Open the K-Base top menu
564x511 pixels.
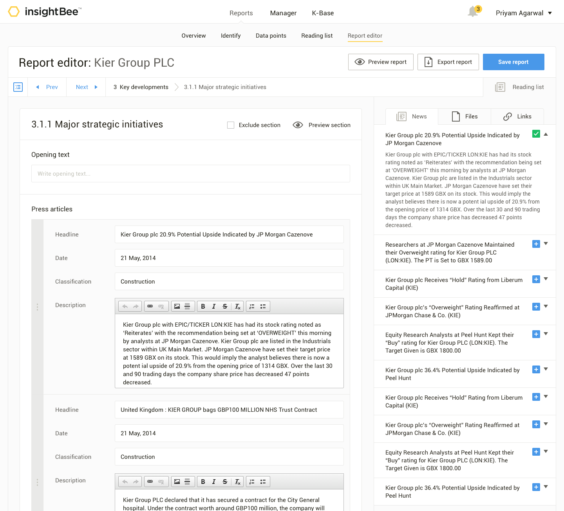coord(323,13)
